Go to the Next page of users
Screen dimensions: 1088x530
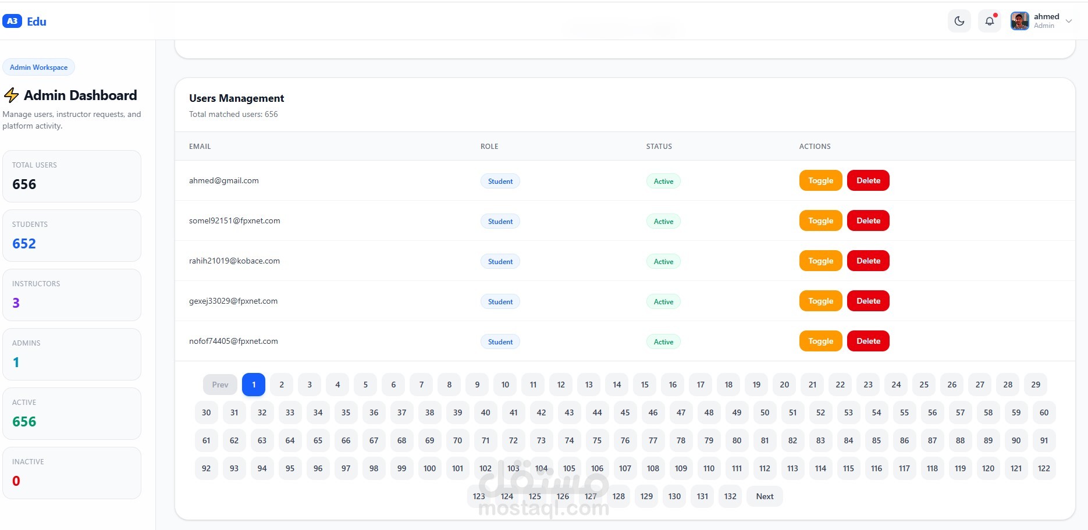pyautogui.click(x=765, y=496)
